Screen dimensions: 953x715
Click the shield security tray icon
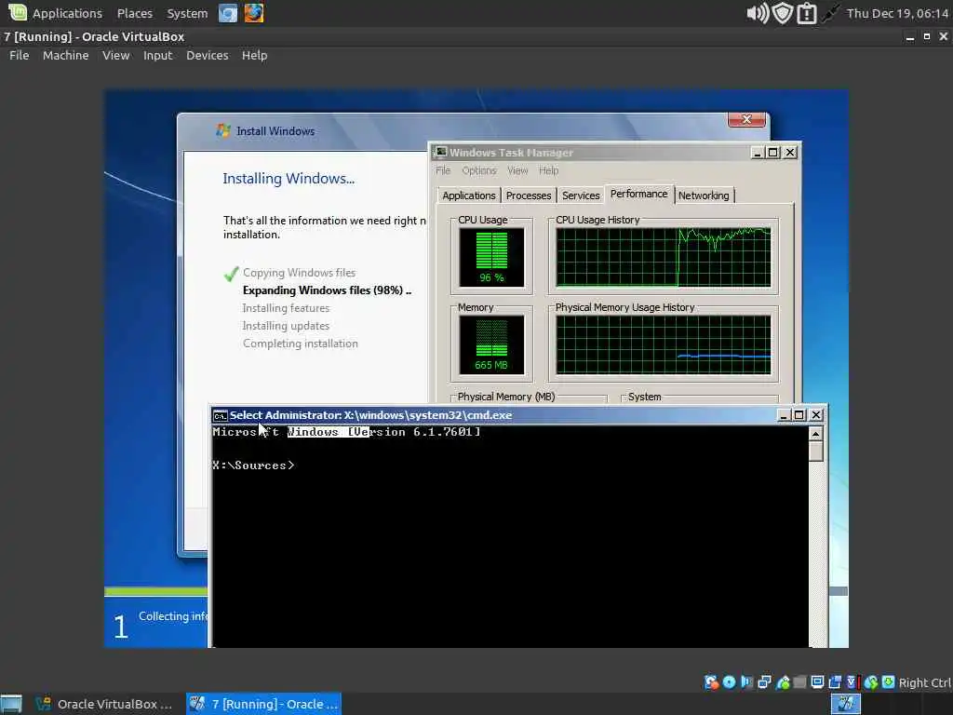783,13
